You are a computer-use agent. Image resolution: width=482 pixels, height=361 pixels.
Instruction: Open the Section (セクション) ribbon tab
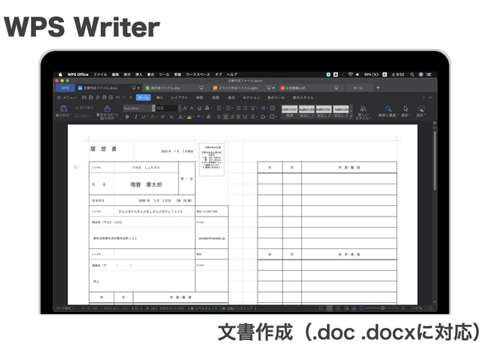coord(252,98)
